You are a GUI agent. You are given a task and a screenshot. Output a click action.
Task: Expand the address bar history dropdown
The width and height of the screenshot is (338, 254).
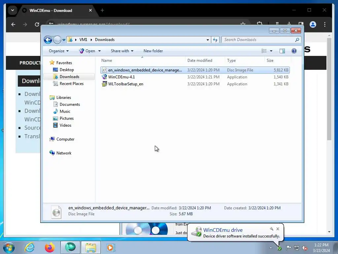[x=208, y=40]
